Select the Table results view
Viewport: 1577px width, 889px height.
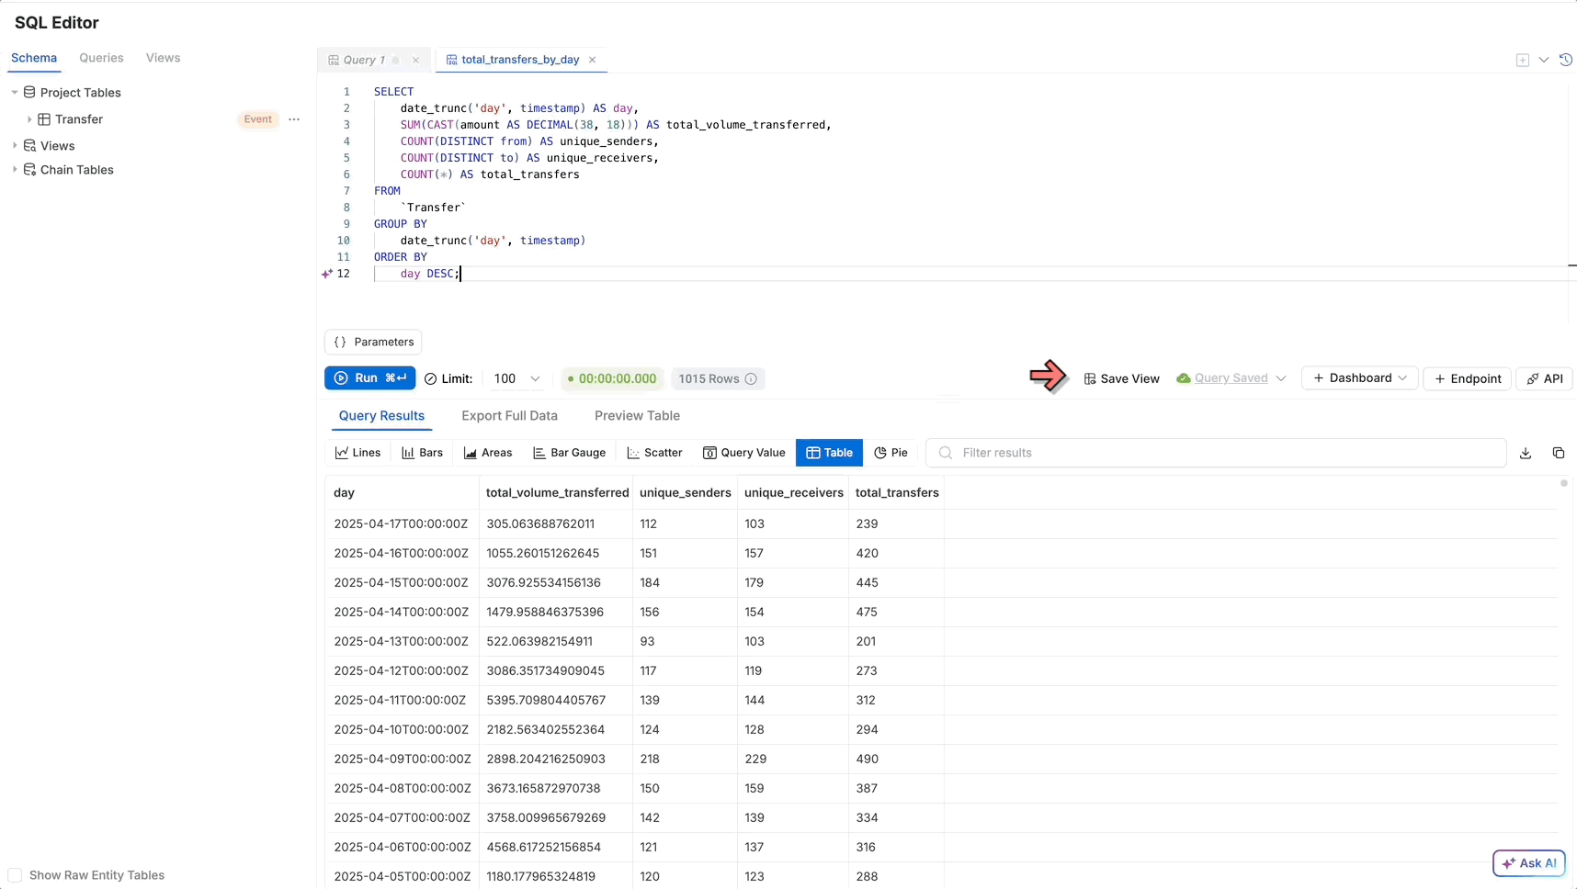coord(829,453)
